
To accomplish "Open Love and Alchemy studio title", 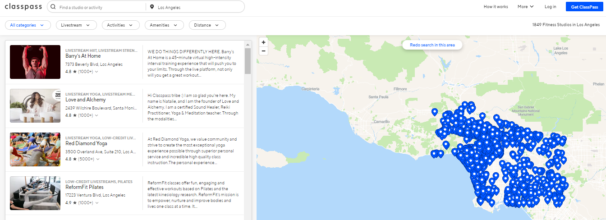I will (86, 100).
